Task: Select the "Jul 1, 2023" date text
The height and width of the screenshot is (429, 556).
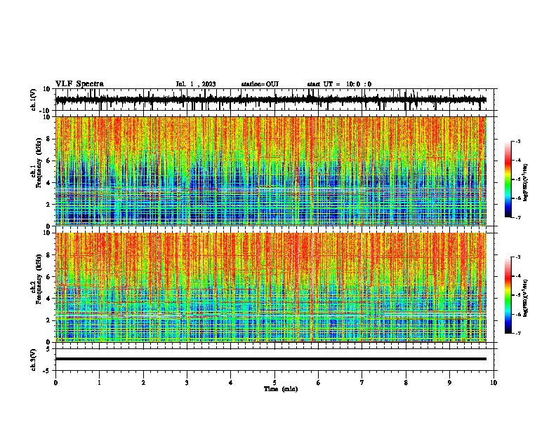Action: pos(196,84)
